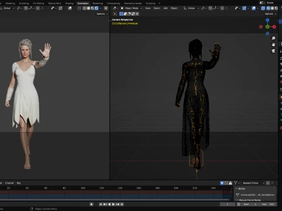Click the zoom magnifier viewport icon
282x211 pixels.
coord(273,38)
